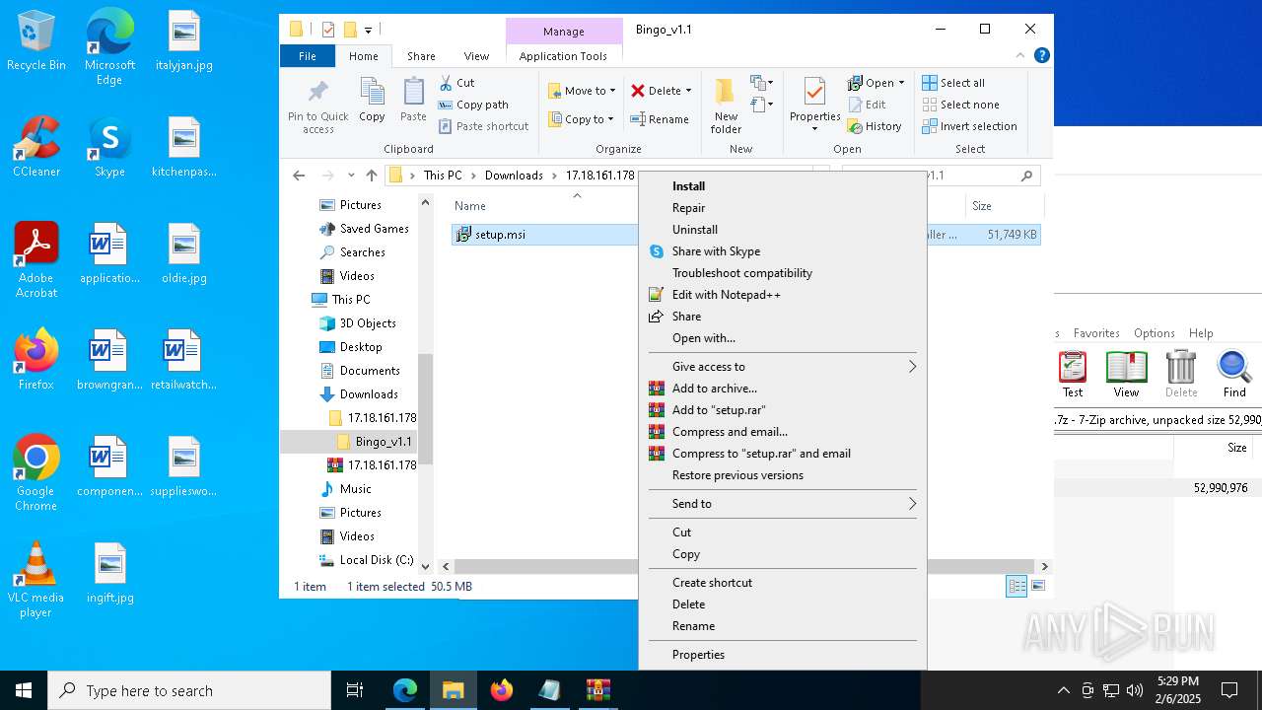
Task: Open the VLC media player desktop icon
Action: (35, 580)
